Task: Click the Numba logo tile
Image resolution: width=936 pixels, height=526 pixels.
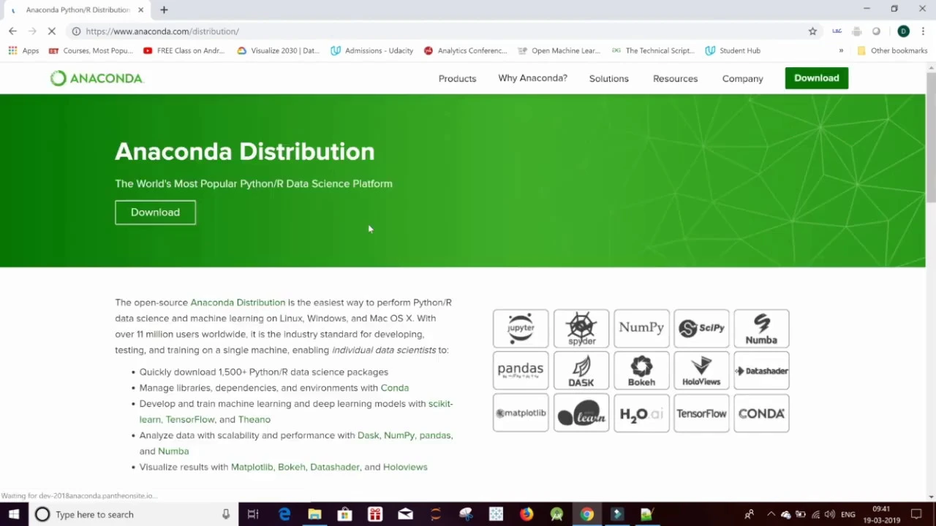Action: click(761, 329)
